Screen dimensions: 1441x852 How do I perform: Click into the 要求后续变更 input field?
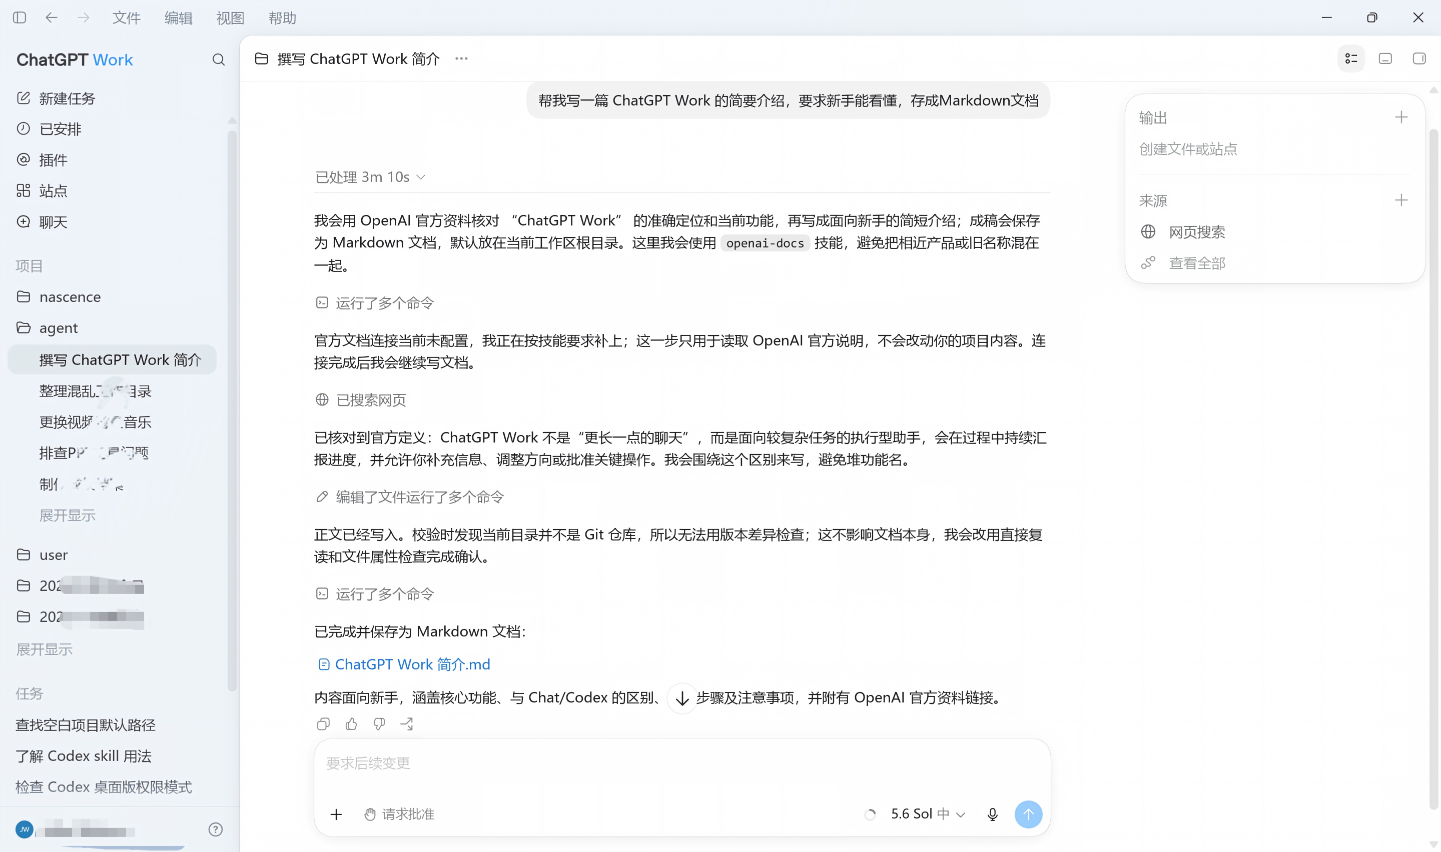(682, 763)
